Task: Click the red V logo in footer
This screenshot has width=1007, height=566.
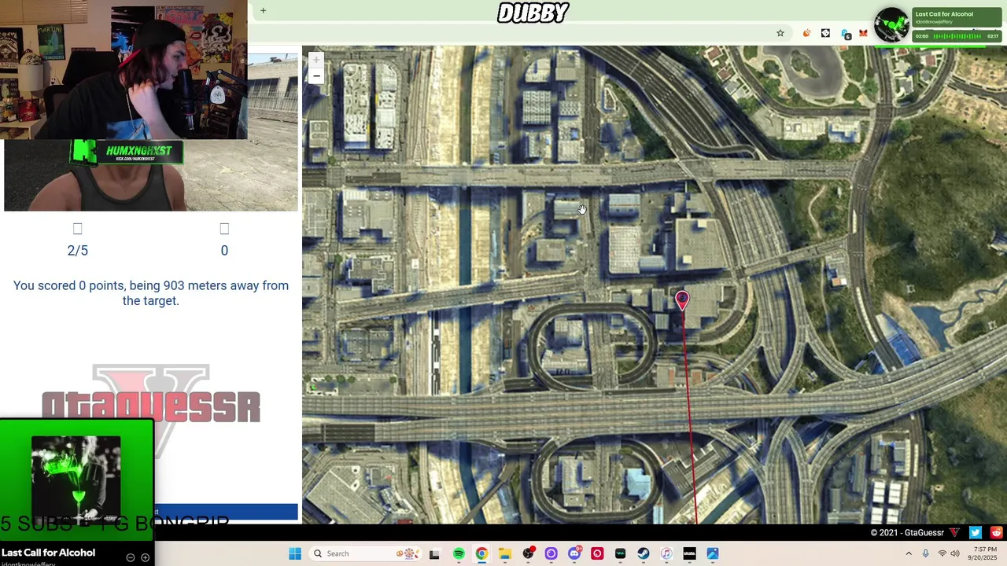Action: [954, 532]
